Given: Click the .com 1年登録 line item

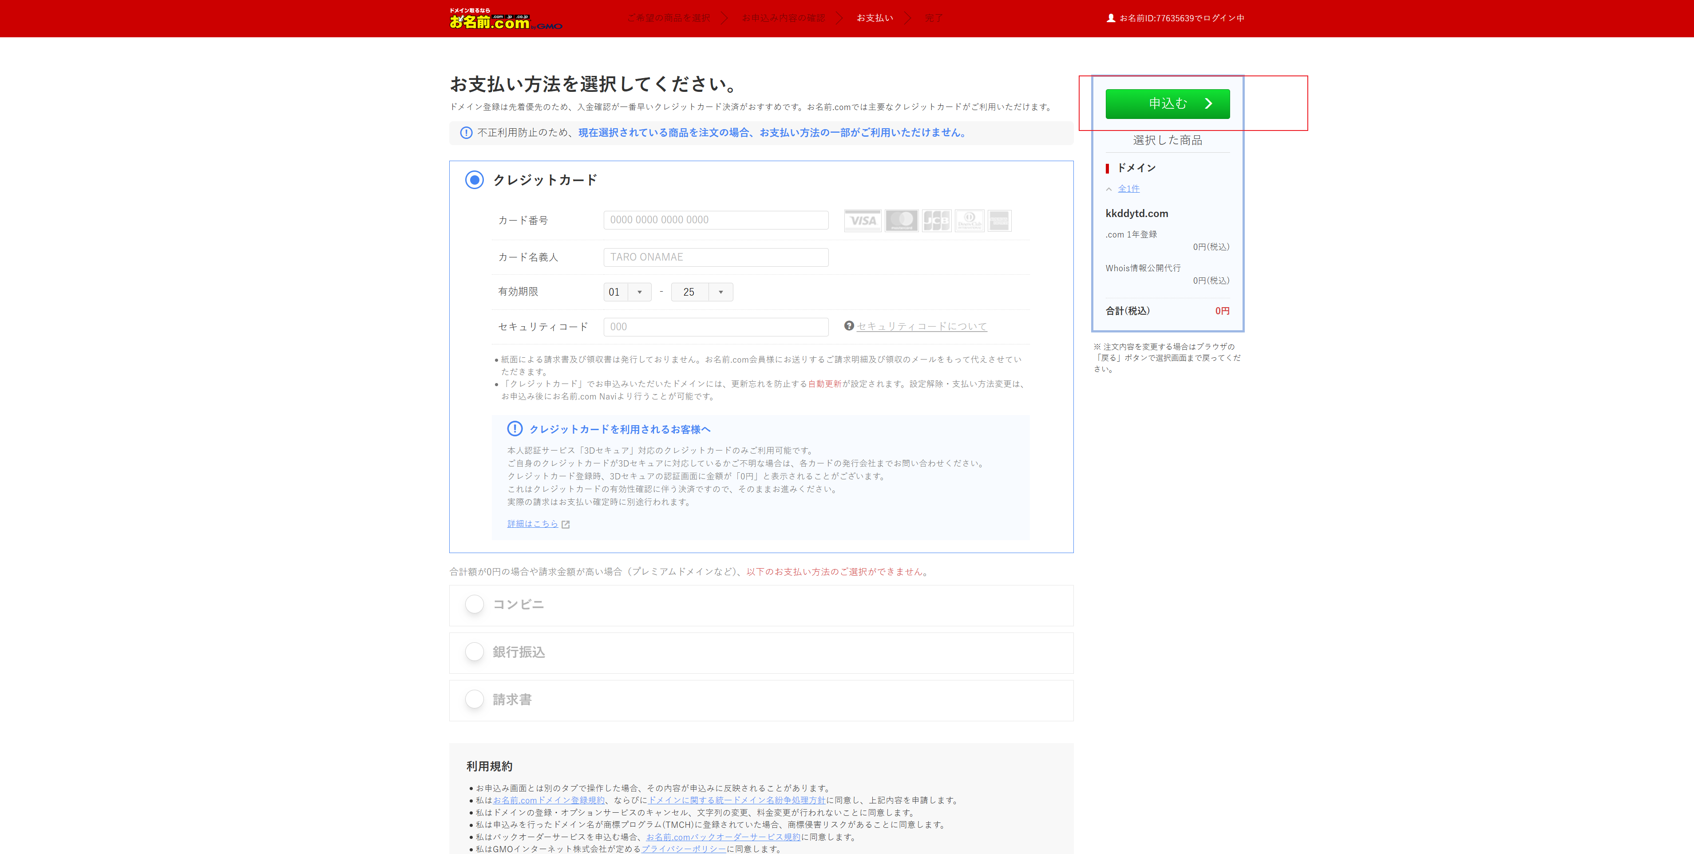Looking at the screenshot, I should 1131,235.
